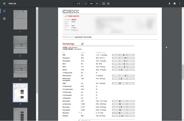184x121 pixels.
Task: Print the lab report
Action: (x=175, y=4)
